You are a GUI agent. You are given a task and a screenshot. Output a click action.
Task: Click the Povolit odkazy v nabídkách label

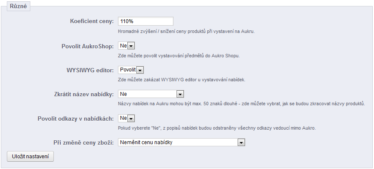[x=76, y=119]
